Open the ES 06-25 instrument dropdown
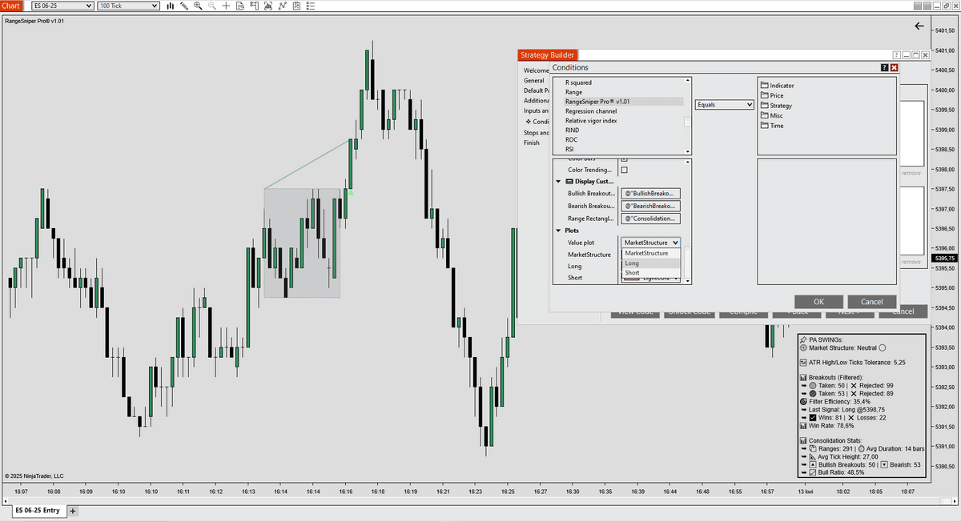The image size is (961, 522). 62,6
